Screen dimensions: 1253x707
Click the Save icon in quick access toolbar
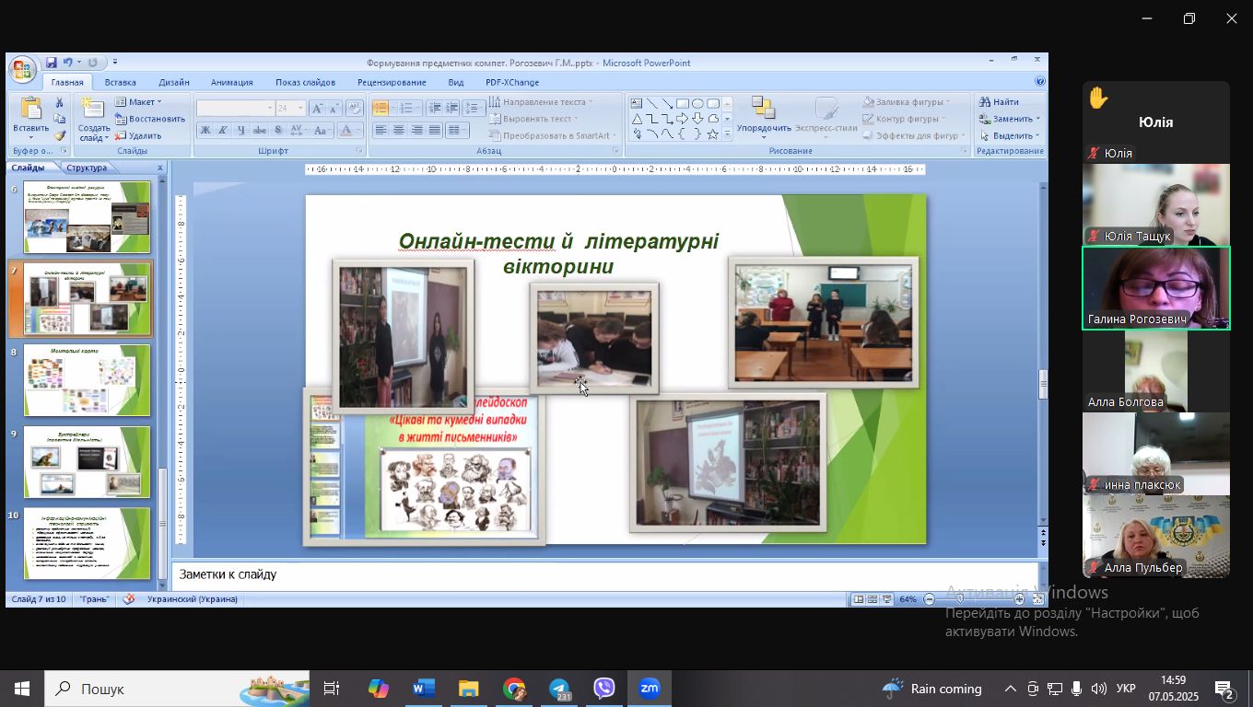(x=52, y=63)
